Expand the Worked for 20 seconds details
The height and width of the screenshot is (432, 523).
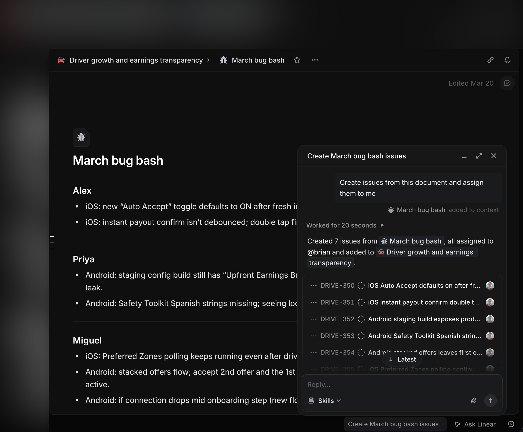click(382, 225)
